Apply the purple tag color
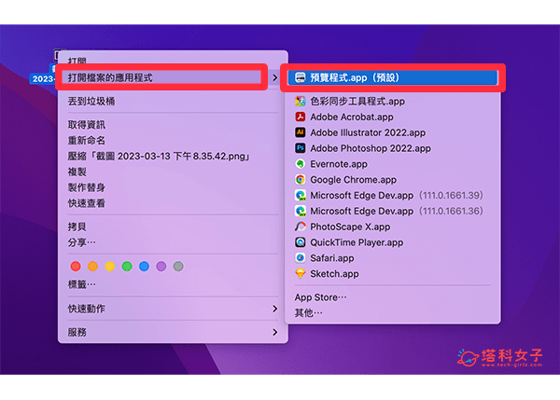This screenshot has height=400, width=560. tap(161, 266)
